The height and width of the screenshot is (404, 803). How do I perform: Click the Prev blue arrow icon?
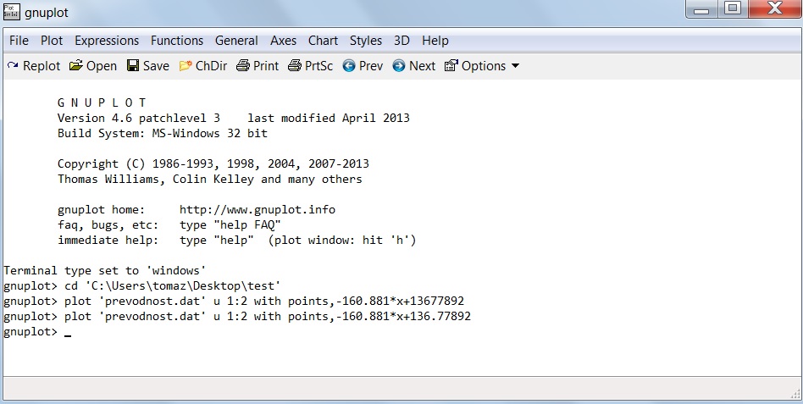click(349, 65)
